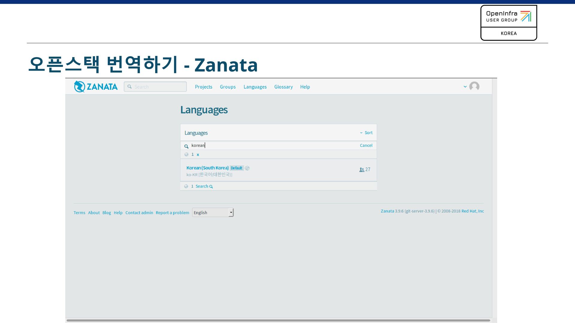Open the Sort dropdown in Languages panel
Screen dimensions: 575x323
(366, 132)
